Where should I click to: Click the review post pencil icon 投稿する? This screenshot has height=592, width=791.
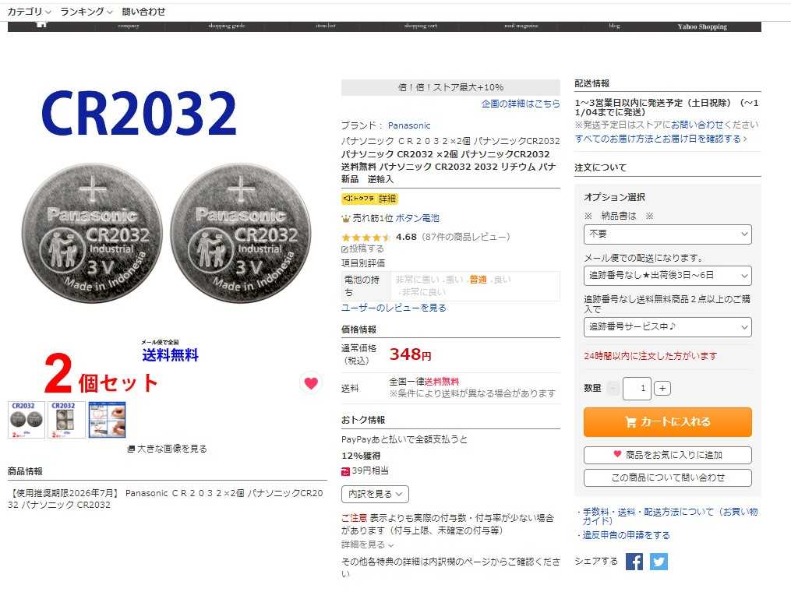[344, 249]
